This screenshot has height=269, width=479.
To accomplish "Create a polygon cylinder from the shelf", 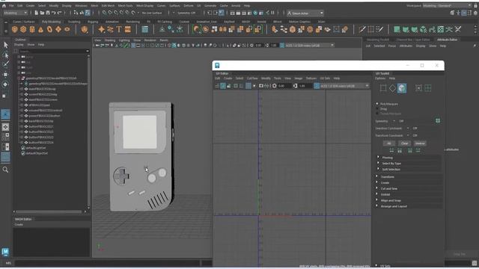I will [32, 29].
